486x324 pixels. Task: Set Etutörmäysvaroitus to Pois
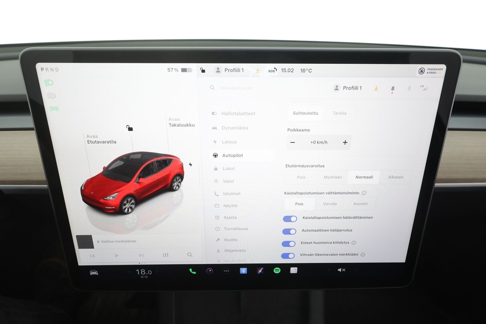[301, 177]
